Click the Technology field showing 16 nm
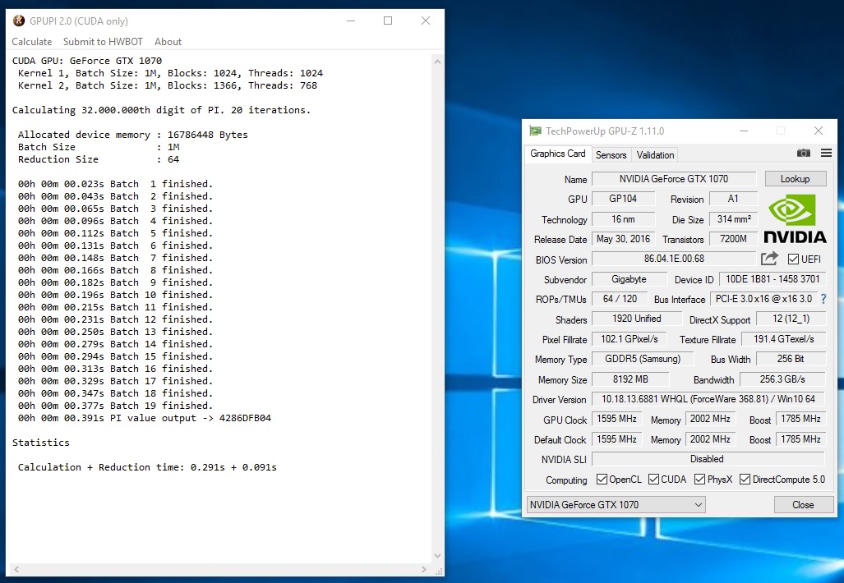 [x=623, y=219]
